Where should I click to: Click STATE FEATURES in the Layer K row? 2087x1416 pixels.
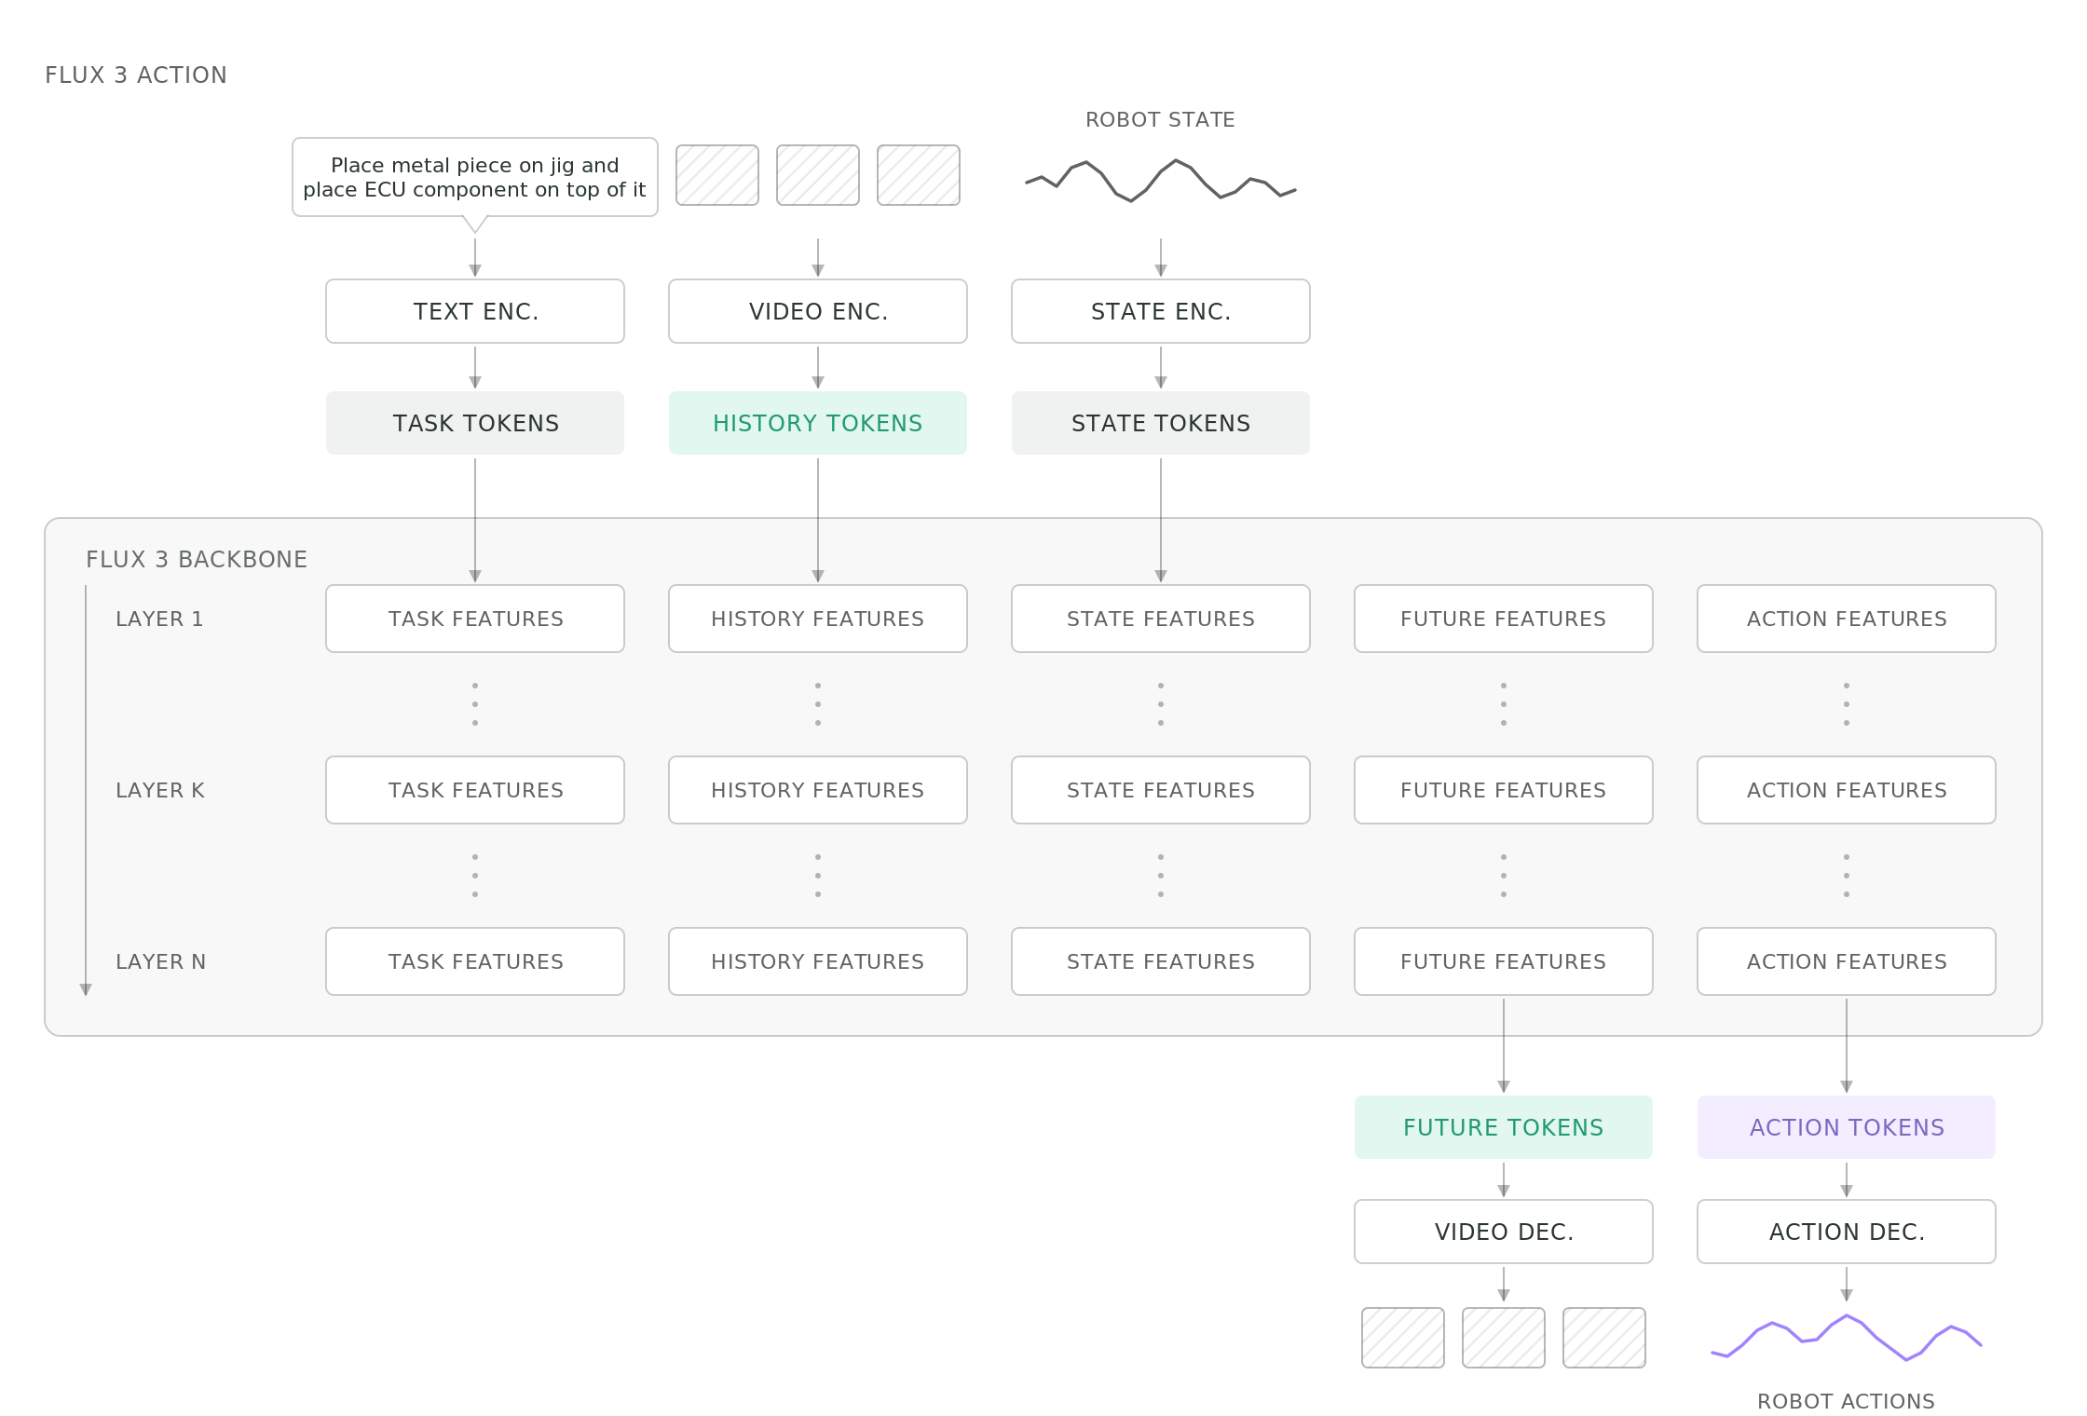tap(1161, 790)
